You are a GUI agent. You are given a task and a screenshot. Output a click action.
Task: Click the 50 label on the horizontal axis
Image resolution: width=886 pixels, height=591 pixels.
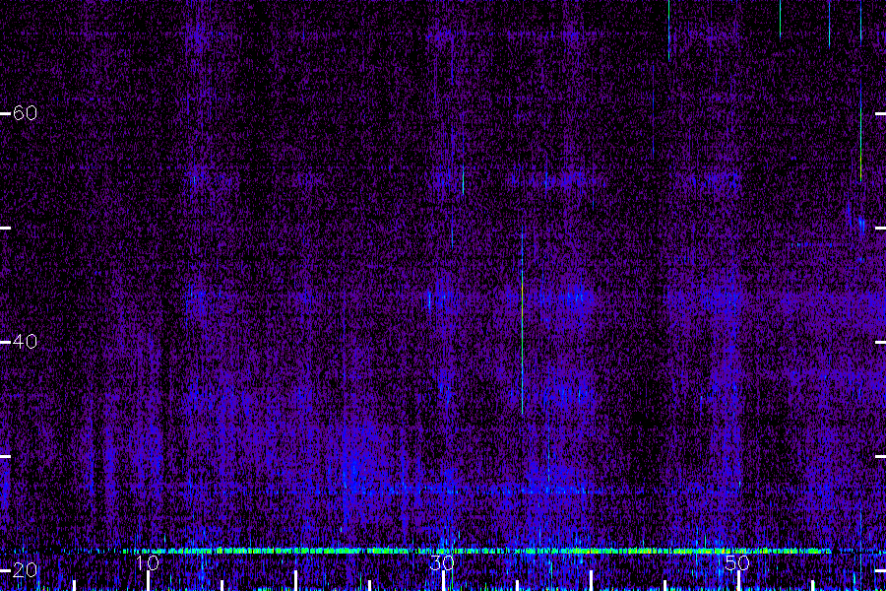click(737, 562)
